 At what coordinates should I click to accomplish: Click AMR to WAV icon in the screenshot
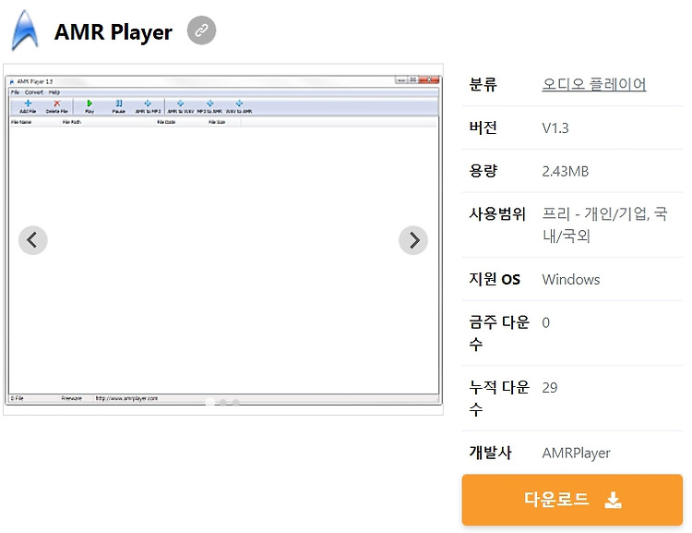pos(181,106)
